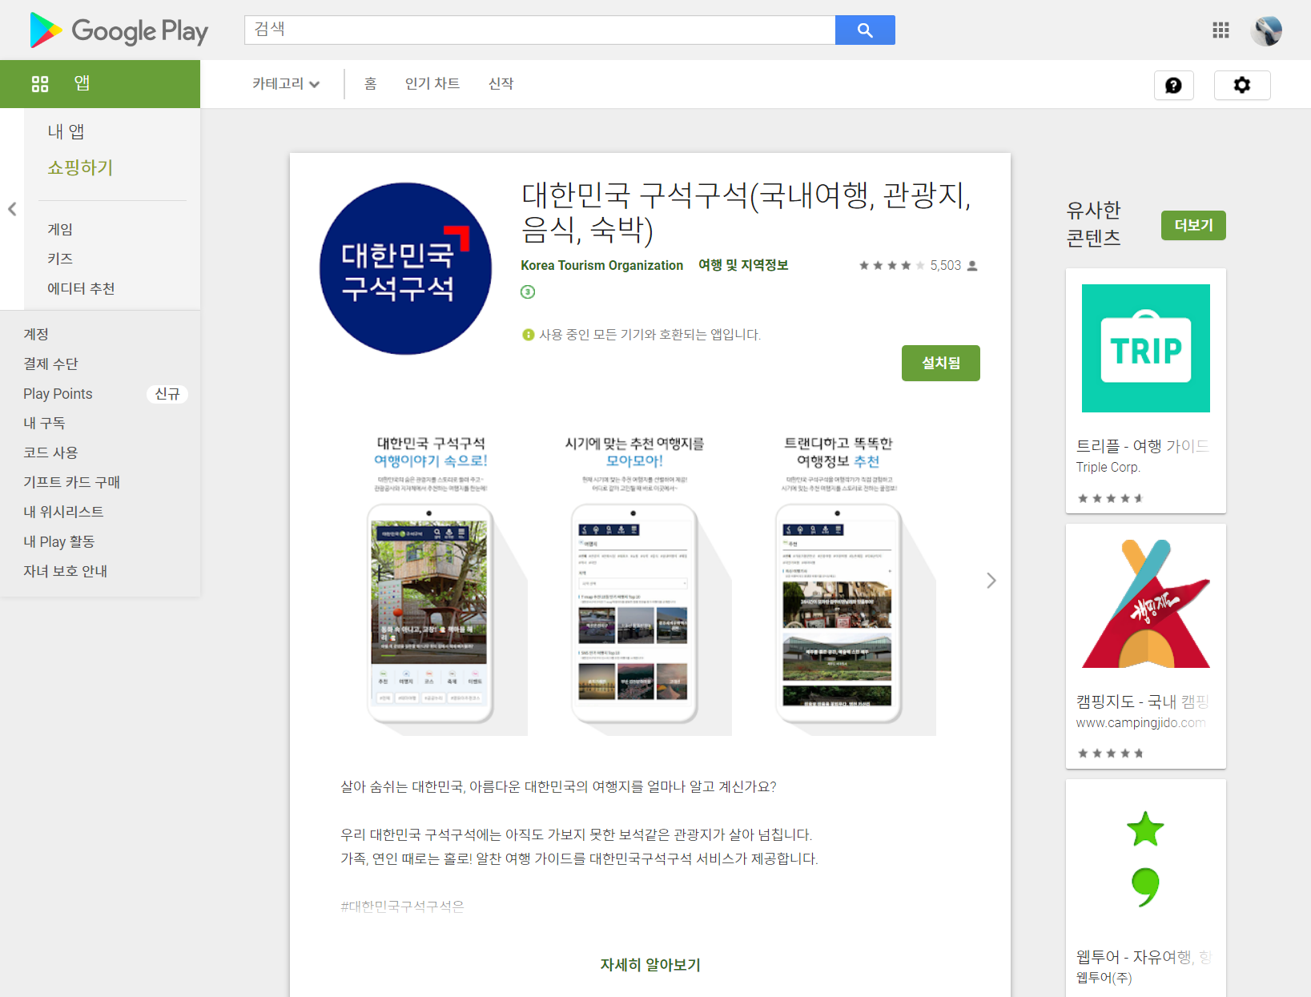Screen dimensions: 1311x997
Task: Open 웹투어(주) developer name
Action: pos(1104,978)
